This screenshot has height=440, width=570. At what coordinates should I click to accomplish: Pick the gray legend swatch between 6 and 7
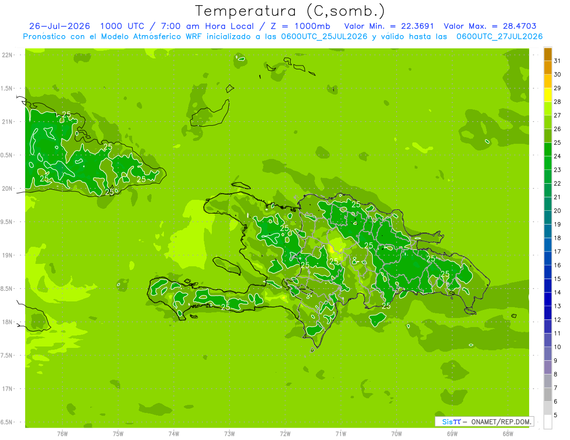548,394
